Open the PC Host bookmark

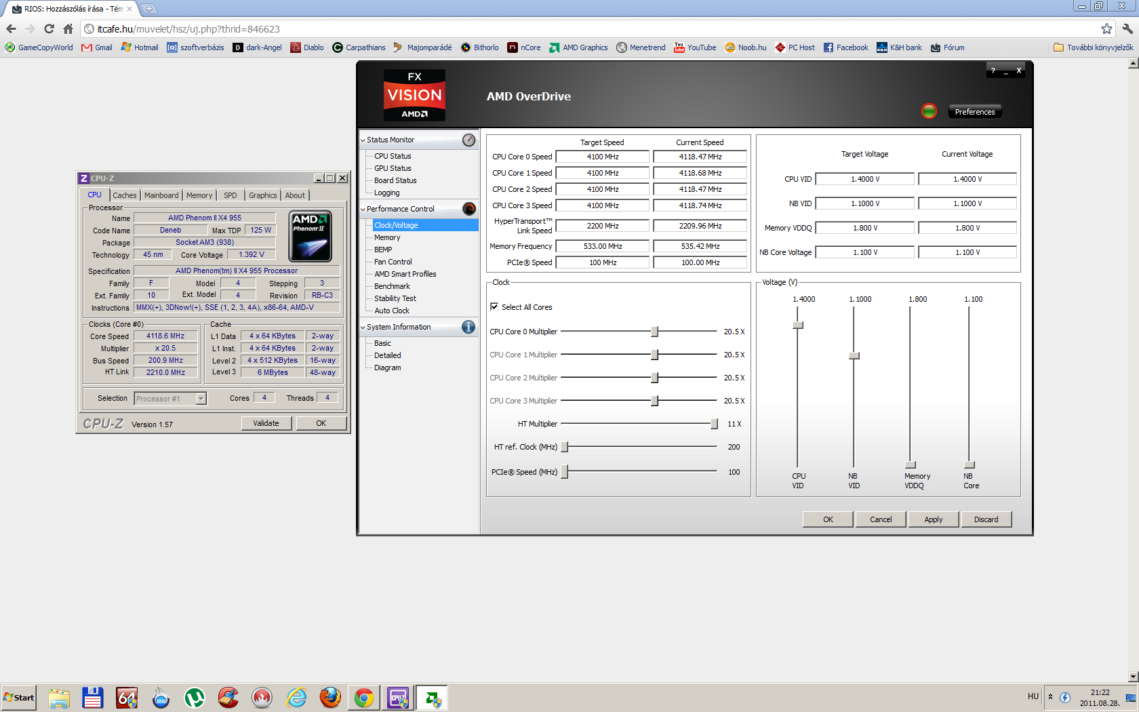click(795, 47)
